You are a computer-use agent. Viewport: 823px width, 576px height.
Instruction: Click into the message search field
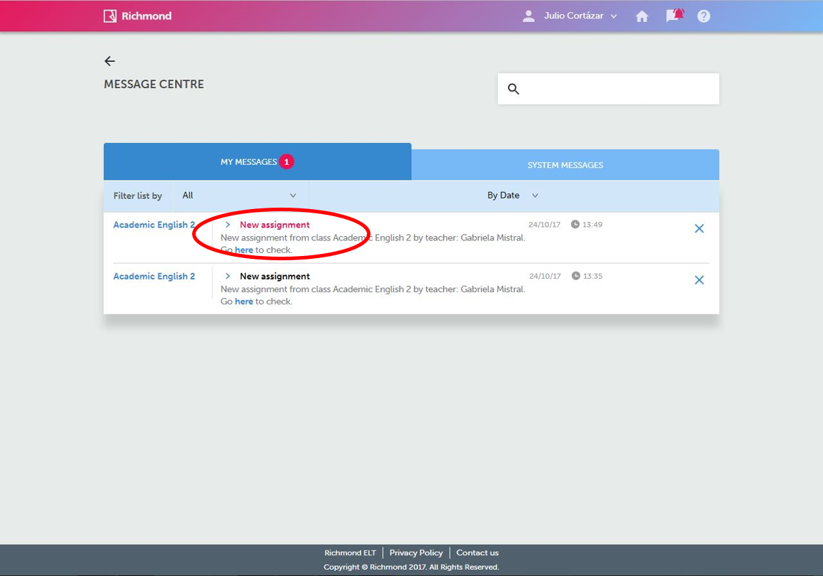[619, 89]
